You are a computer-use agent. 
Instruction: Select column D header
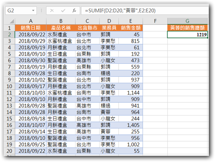pyautogui.click(x=109, y=21)
